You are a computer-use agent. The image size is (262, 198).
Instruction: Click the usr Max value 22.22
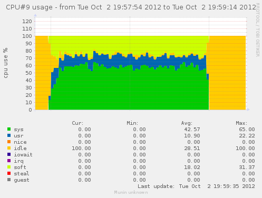[247, 136]
